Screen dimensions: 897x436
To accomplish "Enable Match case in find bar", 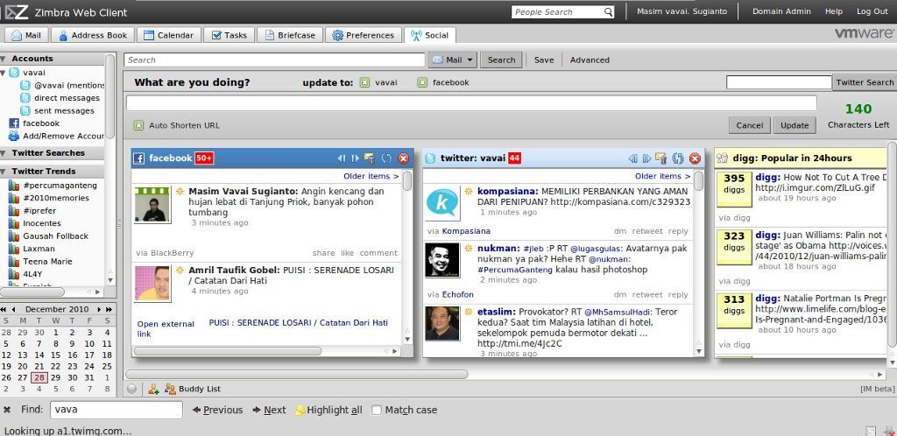I will [x=377, y=410].
